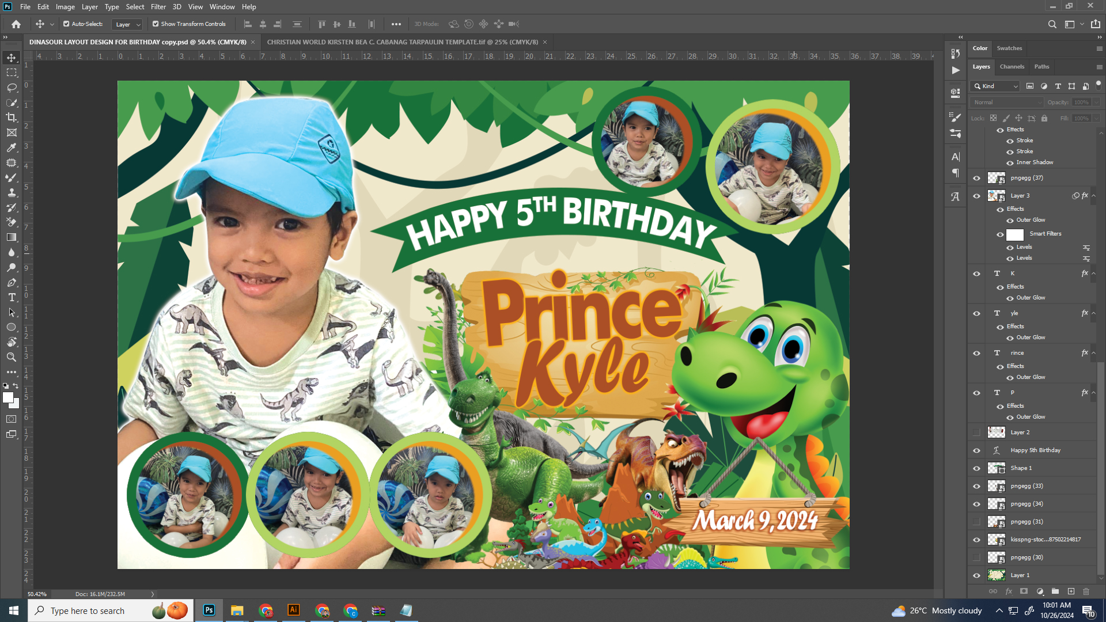Click the foreground color swatch
1106x622 pixels.
coord(7,397)
